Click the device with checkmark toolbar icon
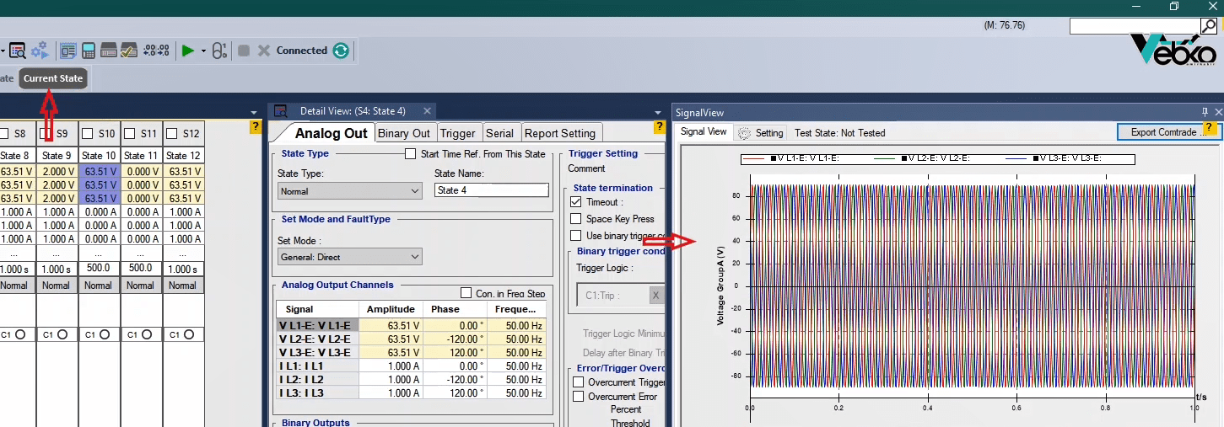Viewport: 1224px width, 427px height. coord(129,51)
